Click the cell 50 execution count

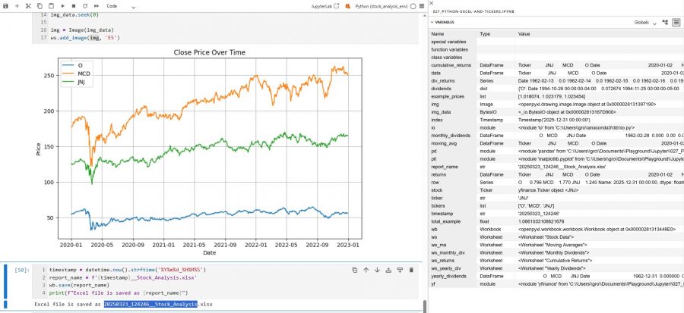click(22, 270)
